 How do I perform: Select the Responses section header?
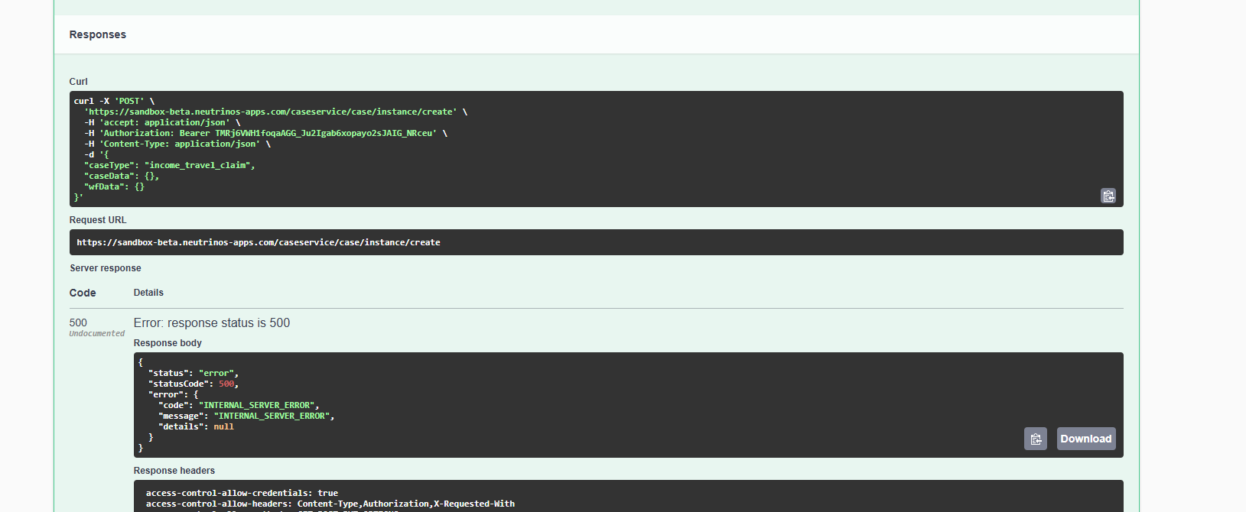(98, 34)
